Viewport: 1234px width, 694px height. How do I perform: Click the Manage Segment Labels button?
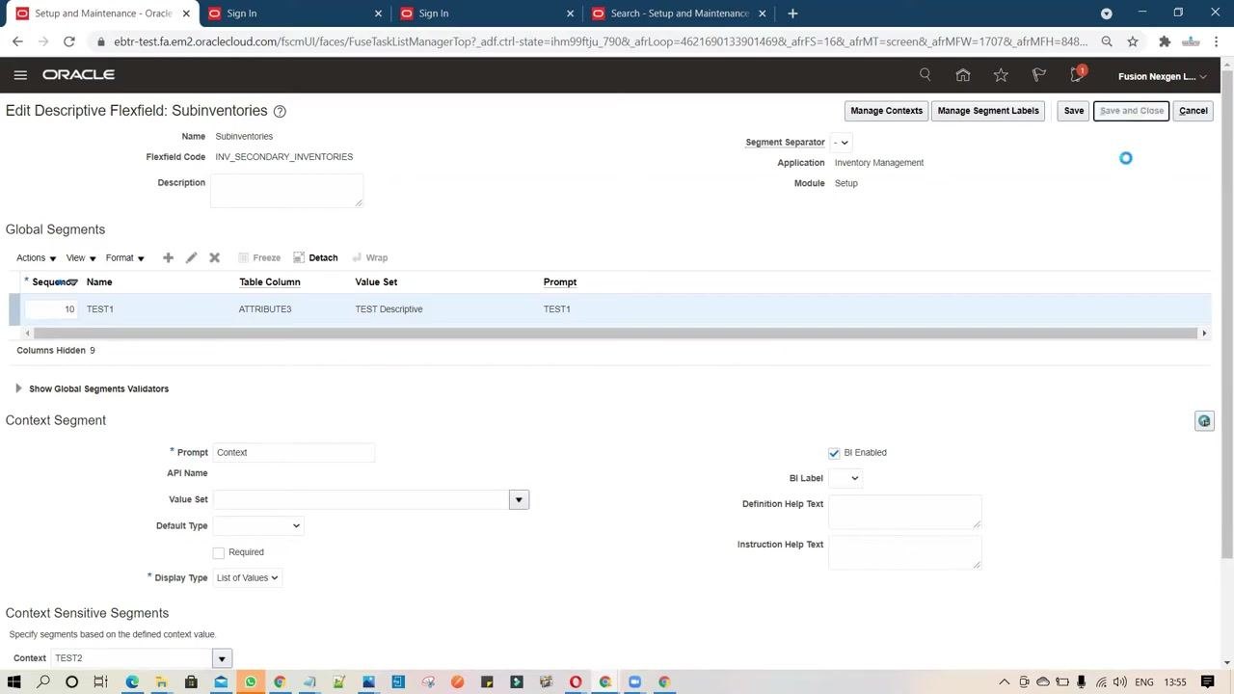(988, 111)
